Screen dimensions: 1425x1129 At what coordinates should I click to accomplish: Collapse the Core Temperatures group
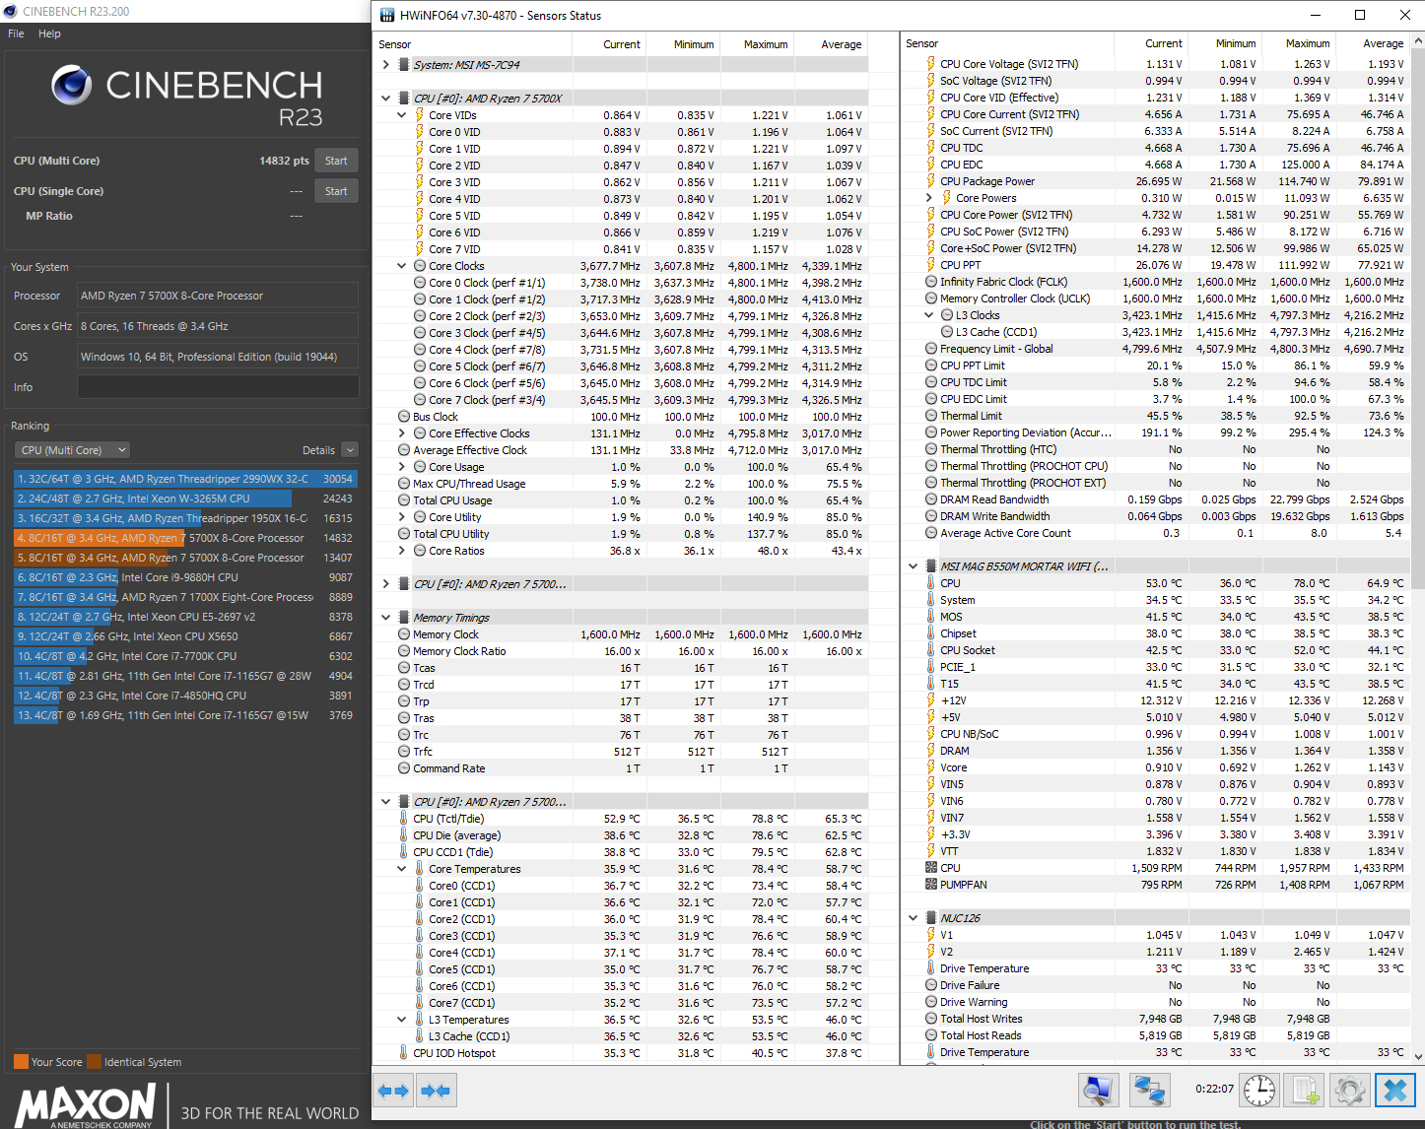click(402, 869)
